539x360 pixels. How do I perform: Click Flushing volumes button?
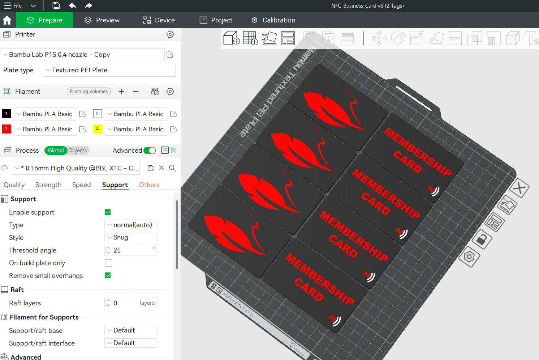89,92
